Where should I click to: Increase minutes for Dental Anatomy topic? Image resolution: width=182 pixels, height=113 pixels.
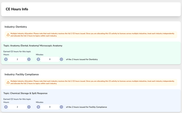click(61, 59)
